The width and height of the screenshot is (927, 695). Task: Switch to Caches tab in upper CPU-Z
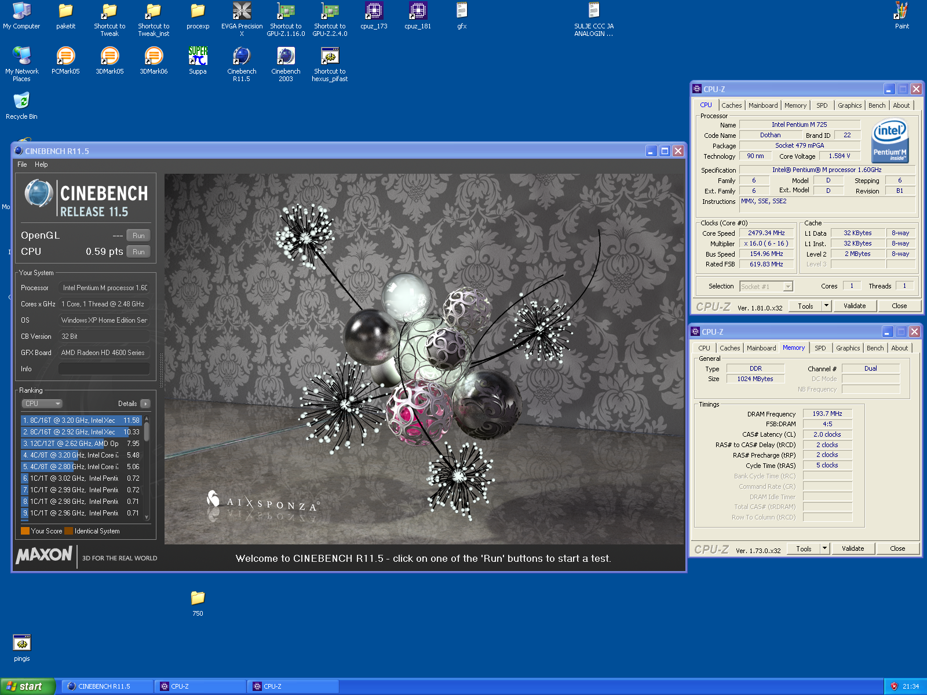click(731, 105)
